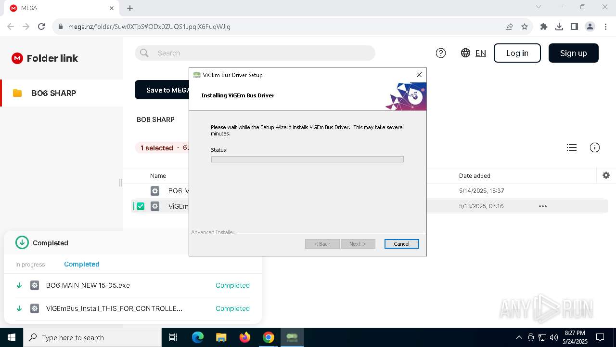Select the MEGA browser tab
Viewport: 616px width, 347px height.
62,8
